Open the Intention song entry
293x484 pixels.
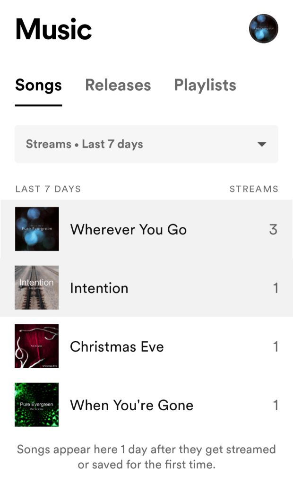(x=99, y=288)
